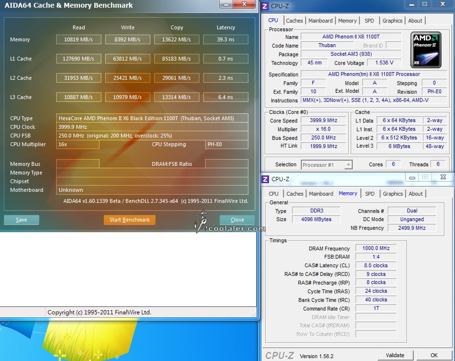455x361 pixels.
Task: Show Graphics tab in CPU-Z processor window
Action: 392,21
